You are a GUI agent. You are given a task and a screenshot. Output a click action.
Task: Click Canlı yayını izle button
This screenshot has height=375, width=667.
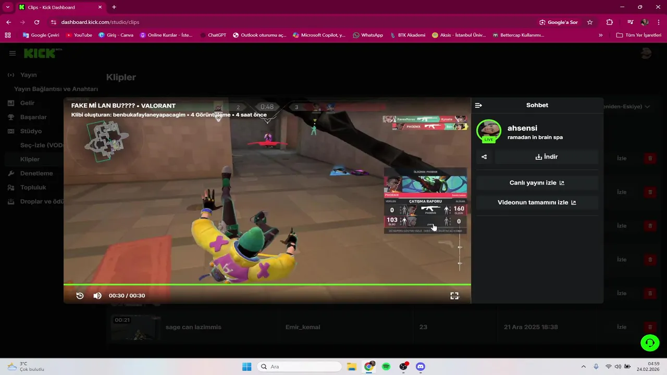[x=537, y=183]
